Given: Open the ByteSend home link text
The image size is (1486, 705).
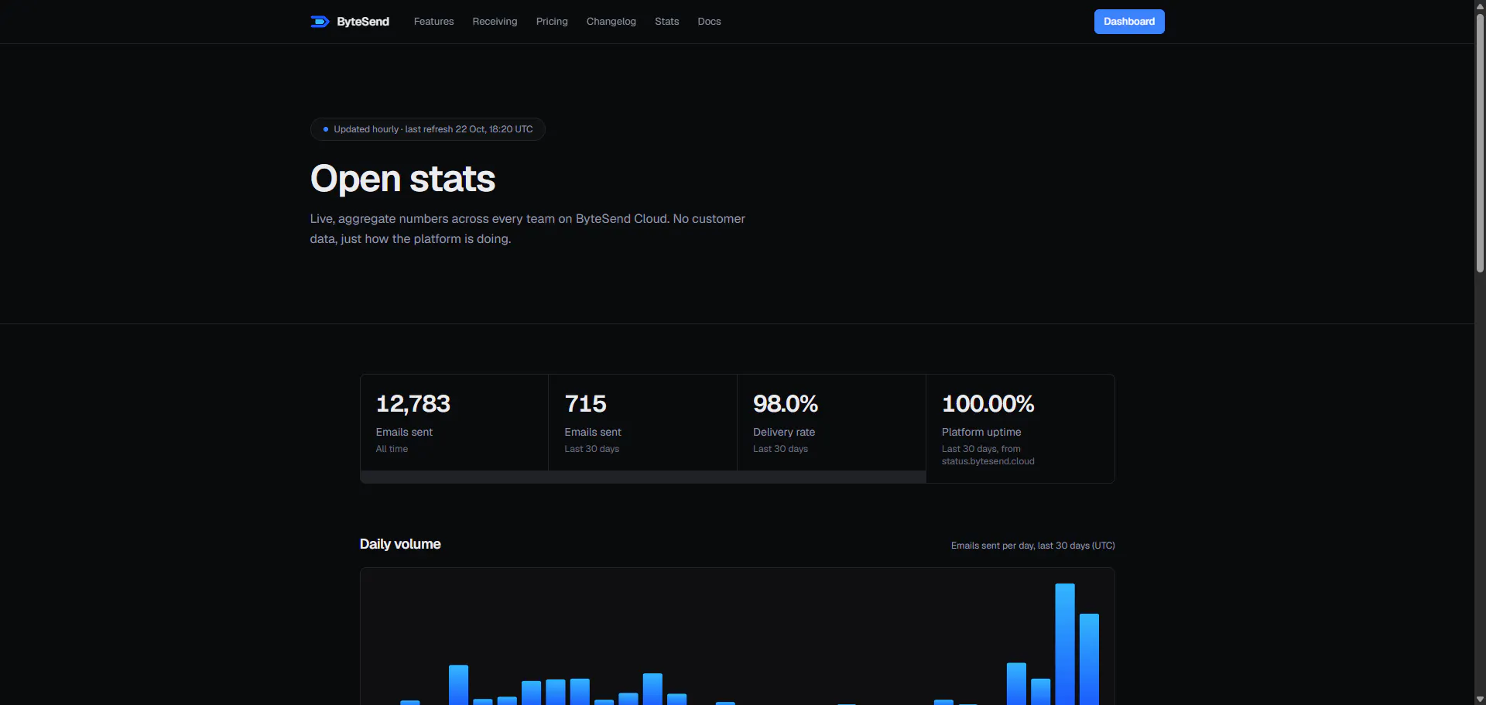Looking at the screenshot, I should 363,22.
